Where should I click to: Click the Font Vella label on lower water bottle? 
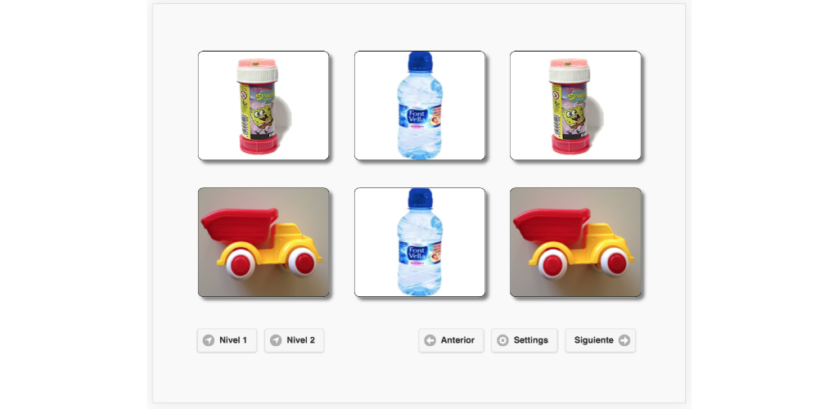(416, 254)
